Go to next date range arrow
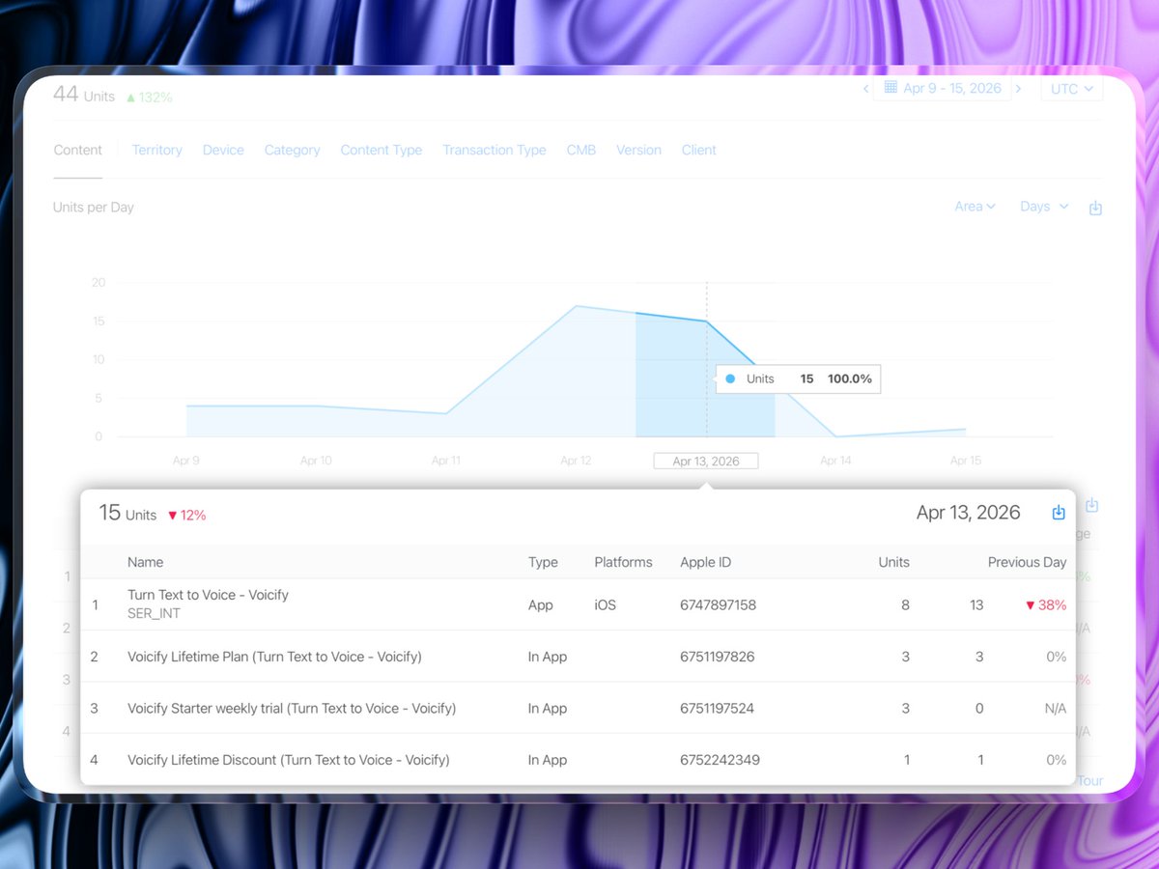The image size is (1159, 869). pos(1018,89)
